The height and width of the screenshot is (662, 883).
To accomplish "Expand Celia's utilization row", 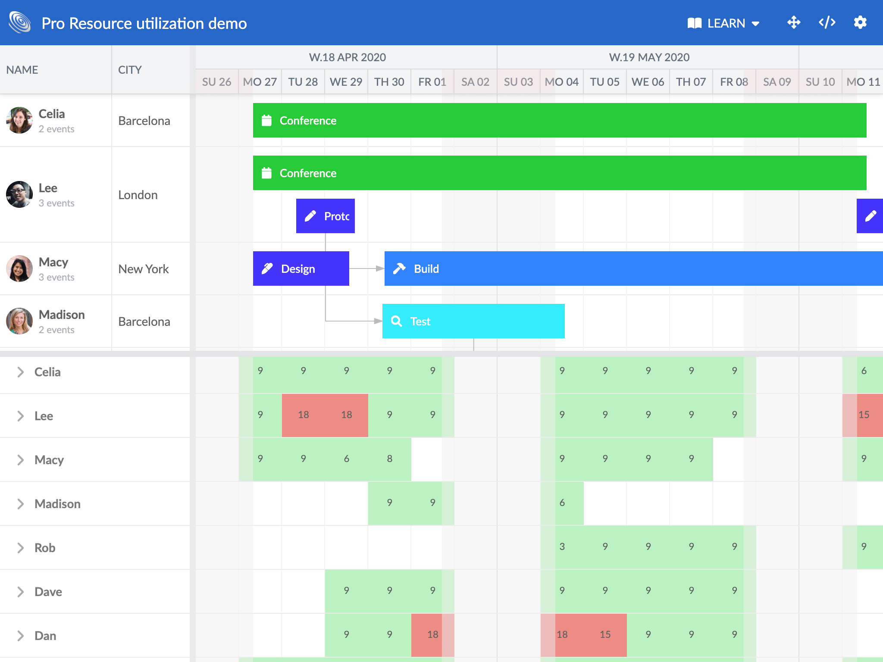I will [20, 372].
